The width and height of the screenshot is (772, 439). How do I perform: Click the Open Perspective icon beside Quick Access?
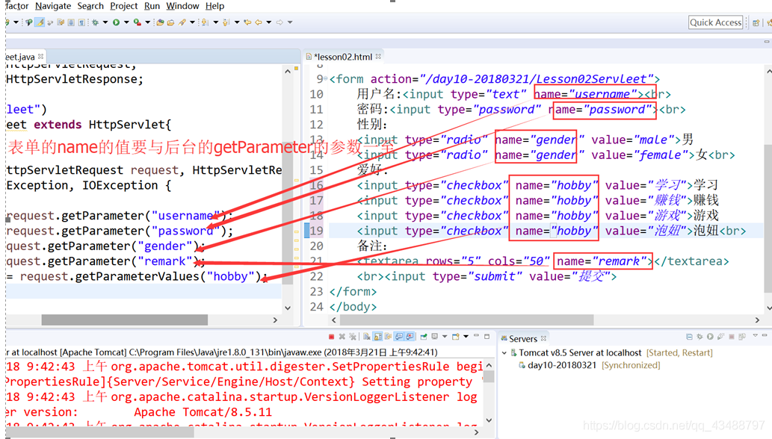coord(756,22)
